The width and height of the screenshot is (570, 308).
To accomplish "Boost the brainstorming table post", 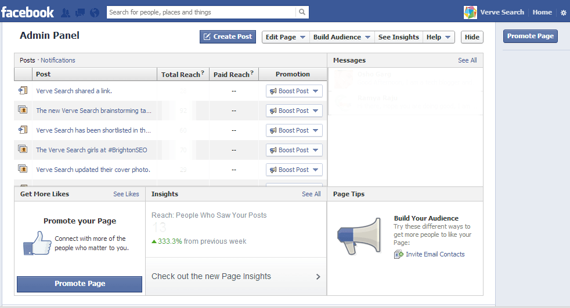I will click(x=294, y=111).
